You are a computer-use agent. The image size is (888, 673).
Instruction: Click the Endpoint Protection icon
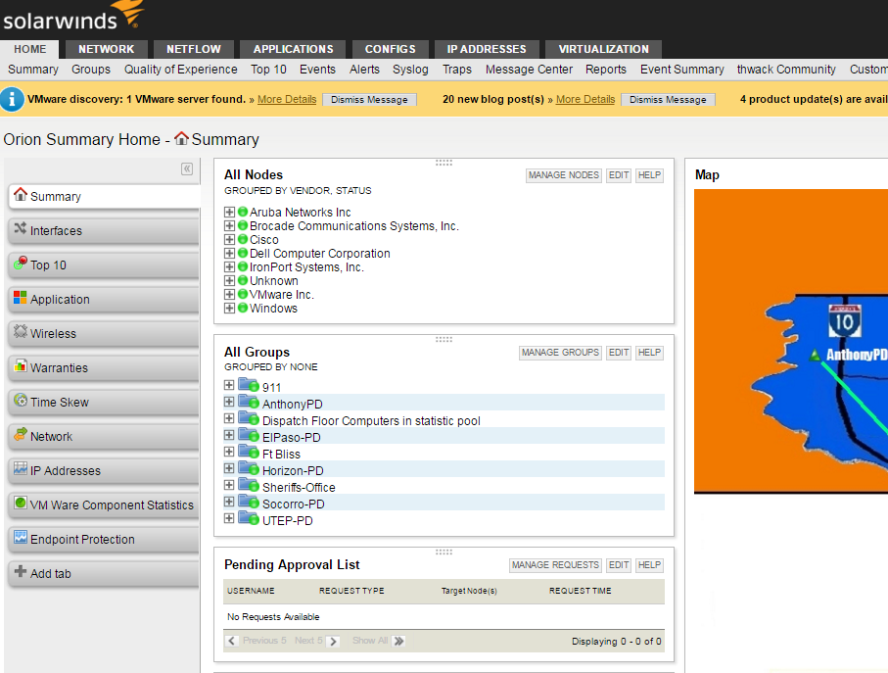coord(21,537)
